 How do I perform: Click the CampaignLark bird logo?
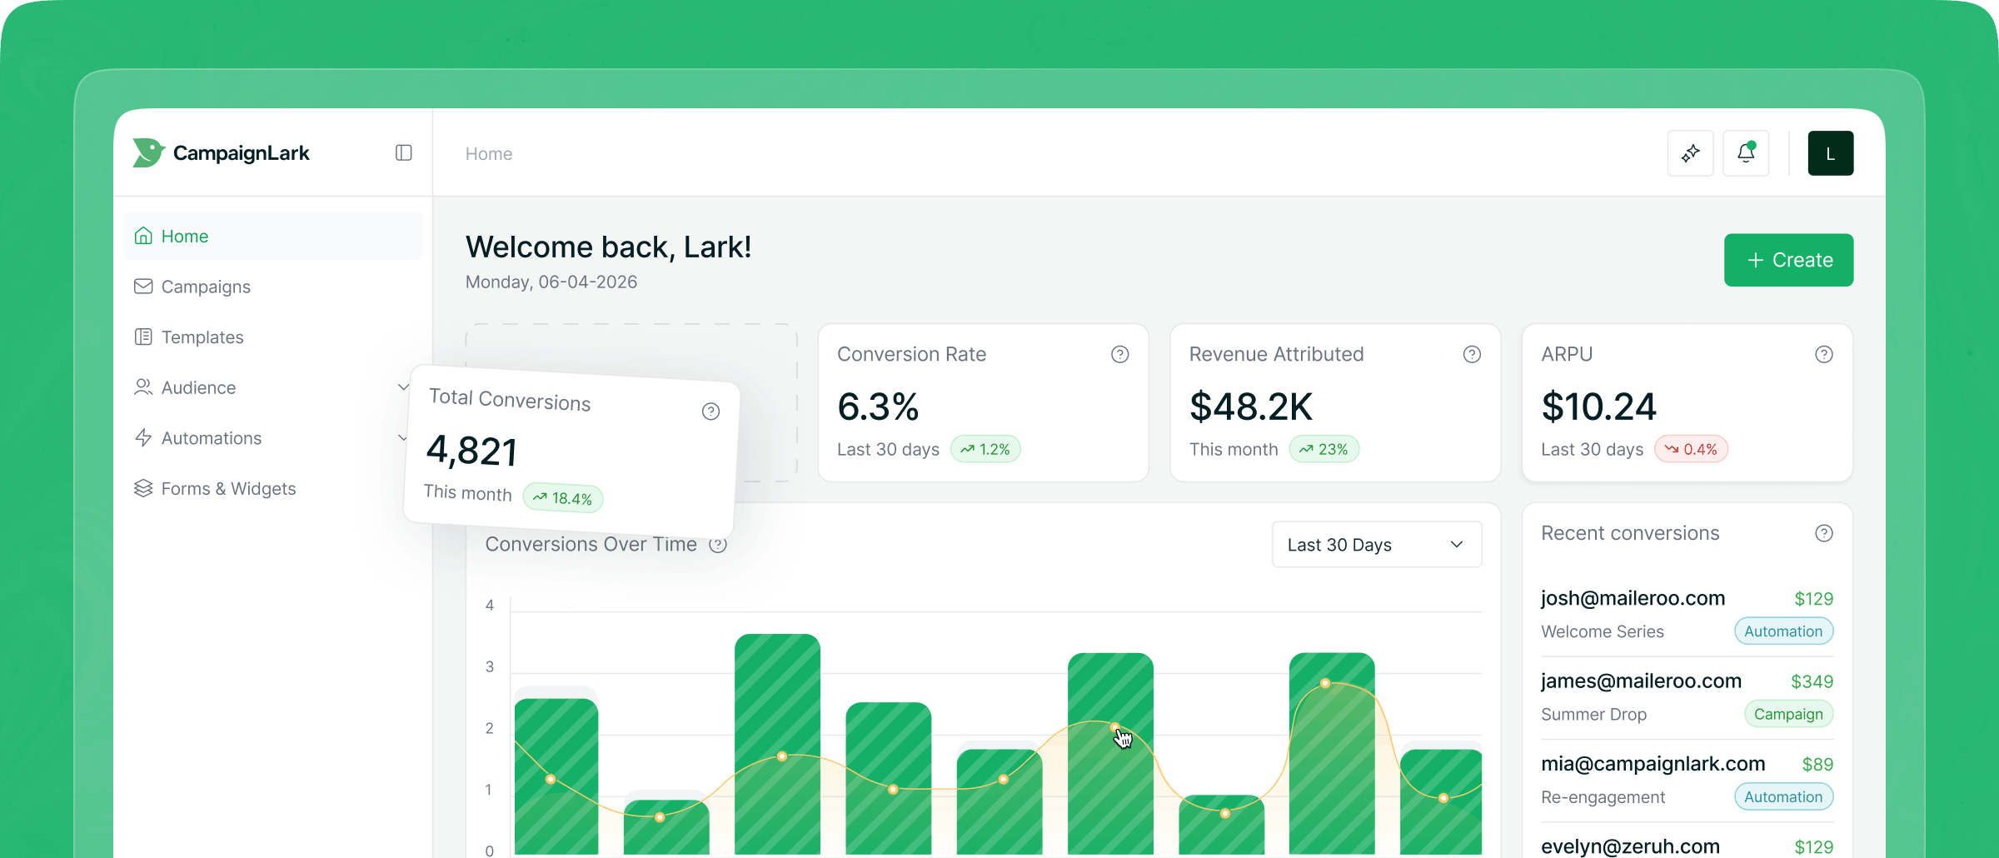tap(147, 152)
